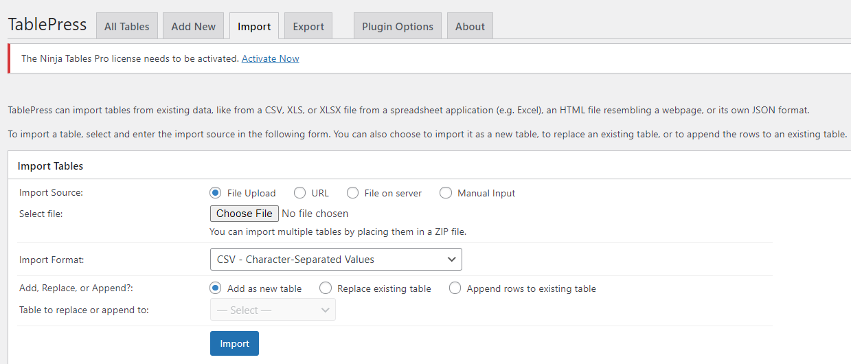This screenshot has height=364, width=851.
Task: Collapse the Import Tables panel header
Action: [x=50, y=166]
